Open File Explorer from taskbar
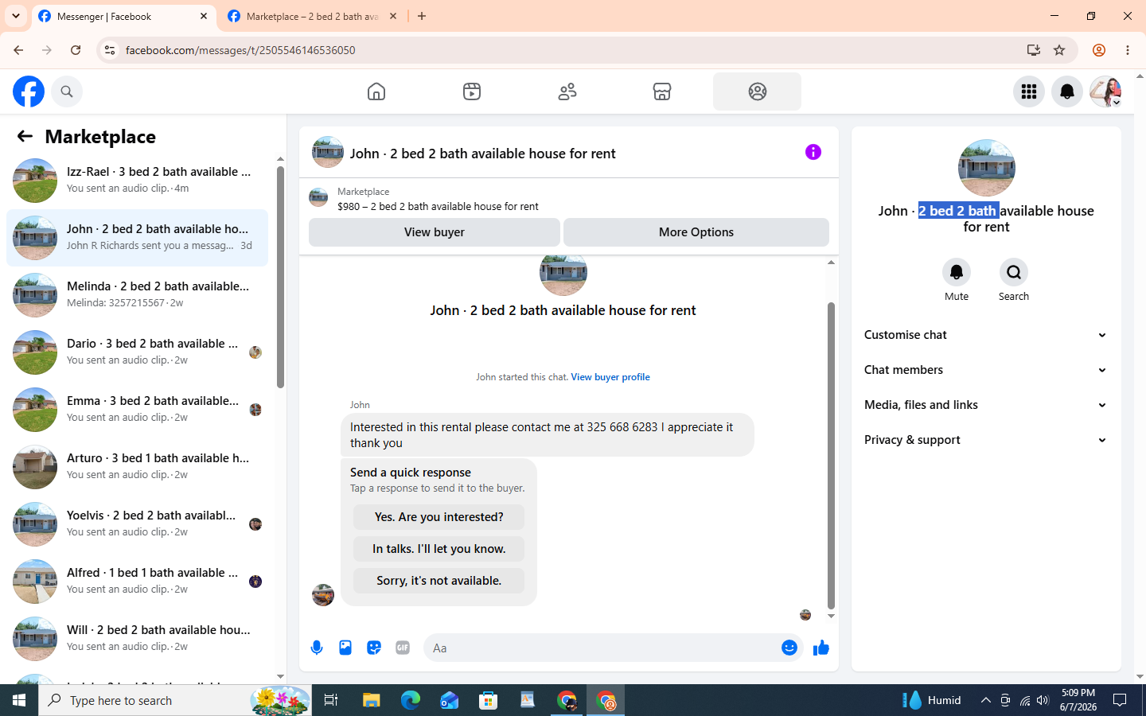 click(x=372, y=700)
